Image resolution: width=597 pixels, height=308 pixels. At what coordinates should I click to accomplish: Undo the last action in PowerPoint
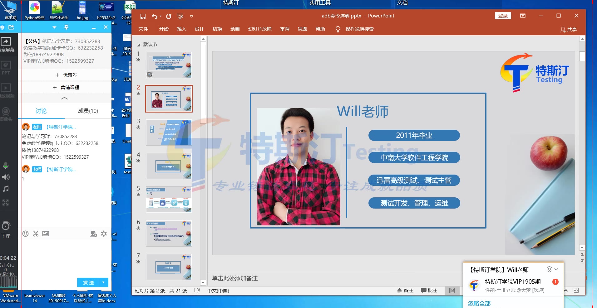(154, 16)
